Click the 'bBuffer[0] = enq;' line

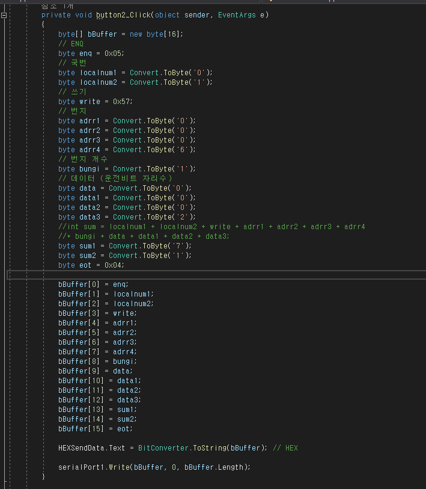click(x=93, y=284)
